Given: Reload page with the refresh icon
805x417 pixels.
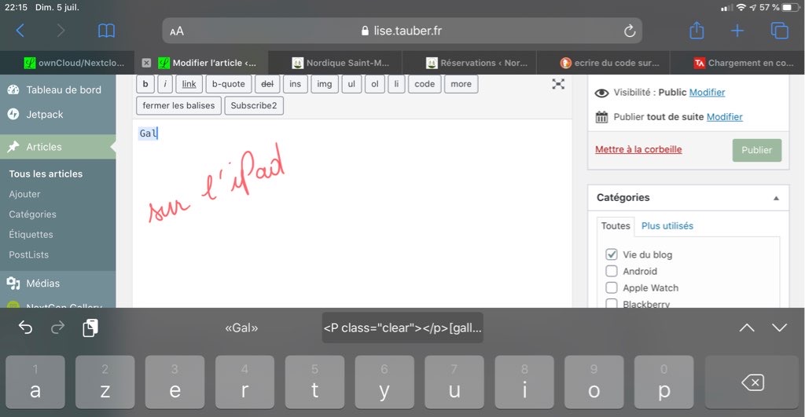Looking at the screenshot, I should [629, 31].
